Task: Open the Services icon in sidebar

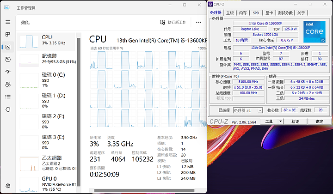Action: 8,109
